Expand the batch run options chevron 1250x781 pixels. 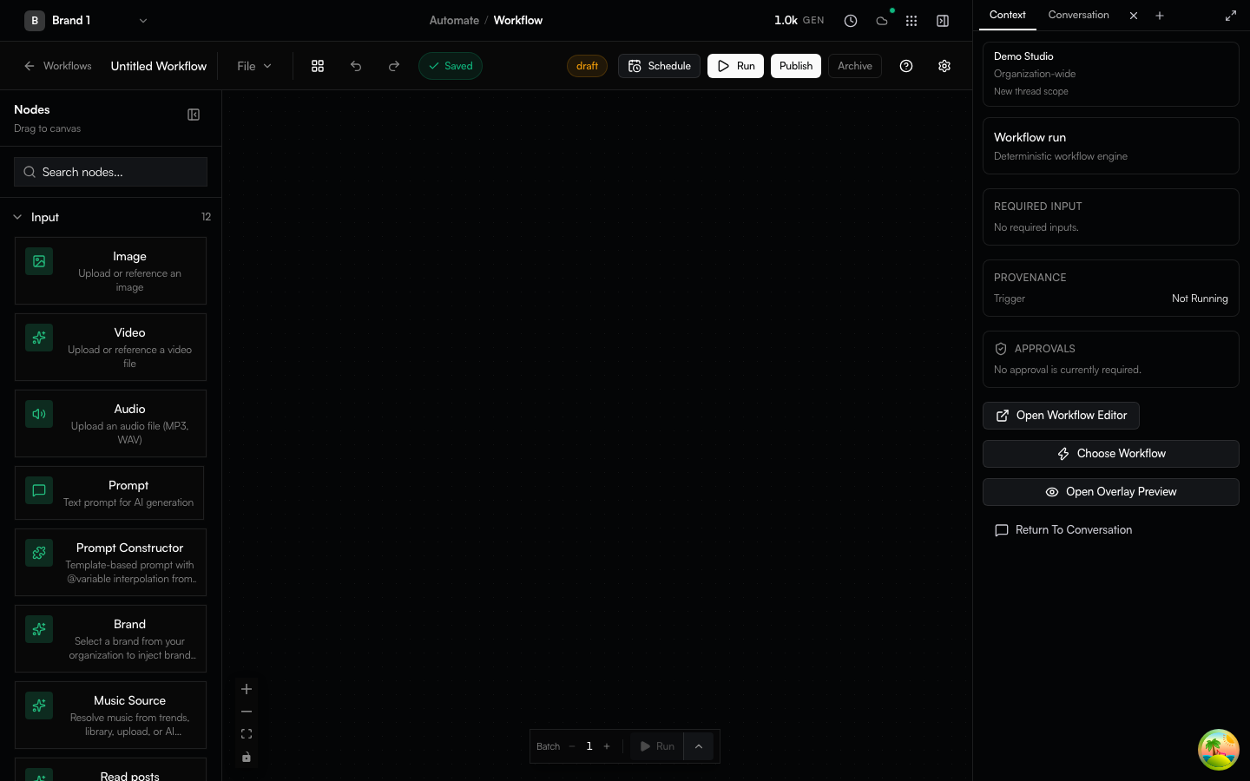tap(699, 746)
